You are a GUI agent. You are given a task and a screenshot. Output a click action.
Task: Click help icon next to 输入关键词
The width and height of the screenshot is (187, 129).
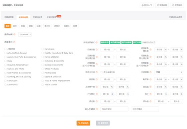pos(97,109)
